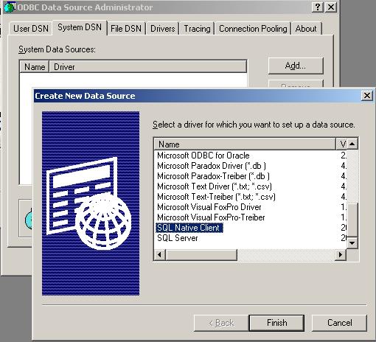Screen dimensions: 376x342
Task: Close the ODBC Data Source Administrator window
Action: coord(331,7)
